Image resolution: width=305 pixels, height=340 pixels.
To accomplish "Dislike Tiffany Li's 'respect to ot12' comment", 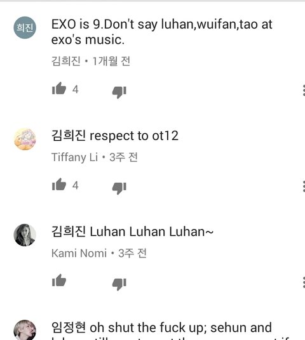I will [119, 188].
